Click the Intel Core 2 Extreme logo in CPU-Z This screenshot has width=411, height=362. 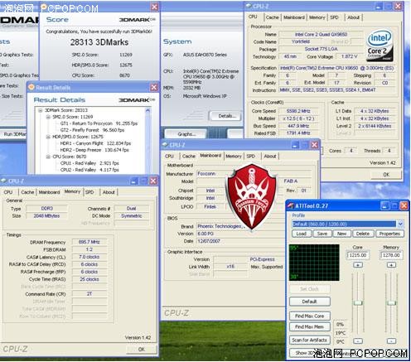(x=380, y=46)
